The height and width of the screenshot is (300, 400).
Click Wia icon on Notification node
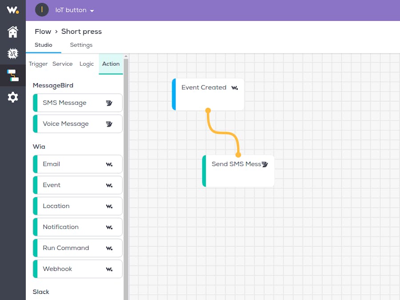pyautogui.click(x=109, y=227)
